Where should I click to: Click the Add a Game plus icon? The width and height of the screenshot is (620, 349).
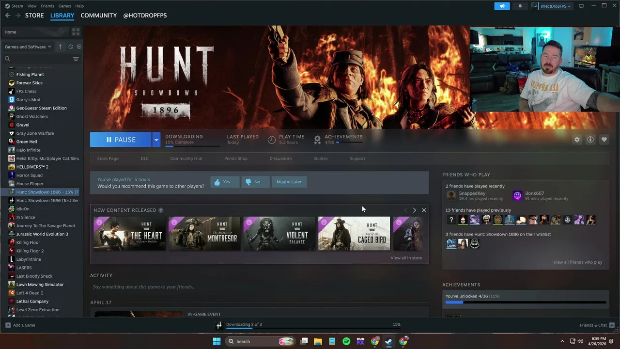8,325
